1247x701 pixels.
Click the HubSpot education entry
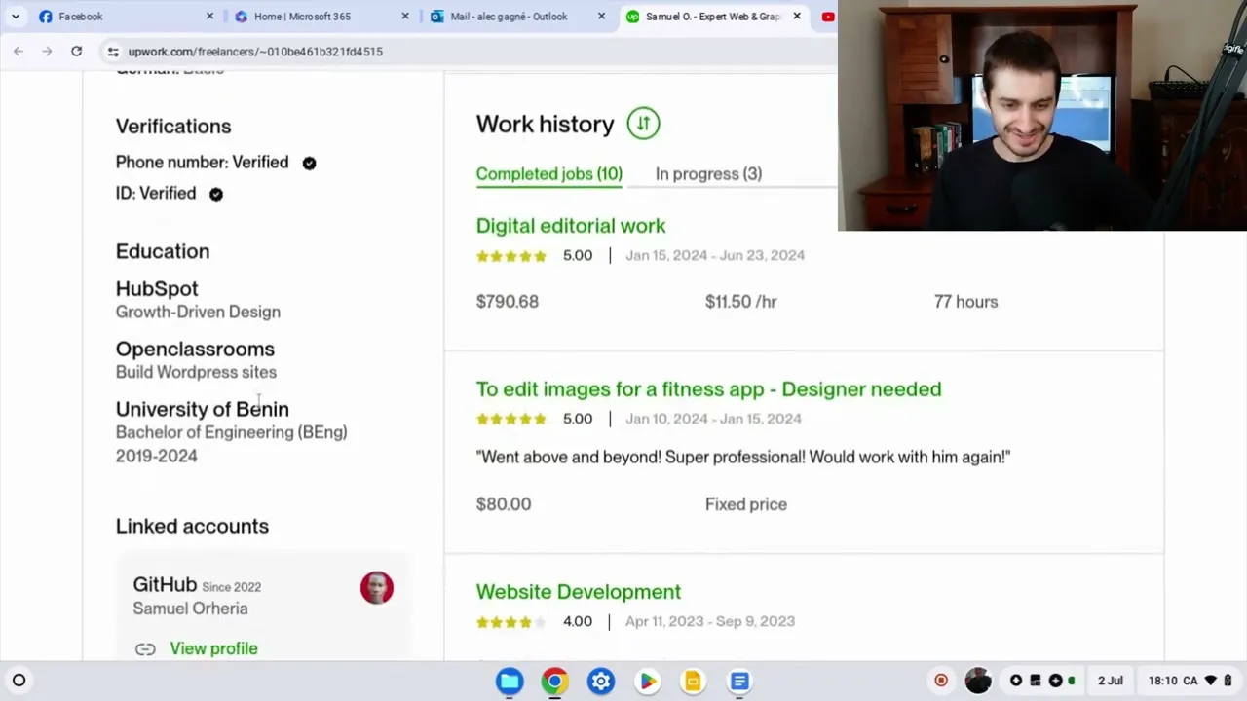pos(198,300)
